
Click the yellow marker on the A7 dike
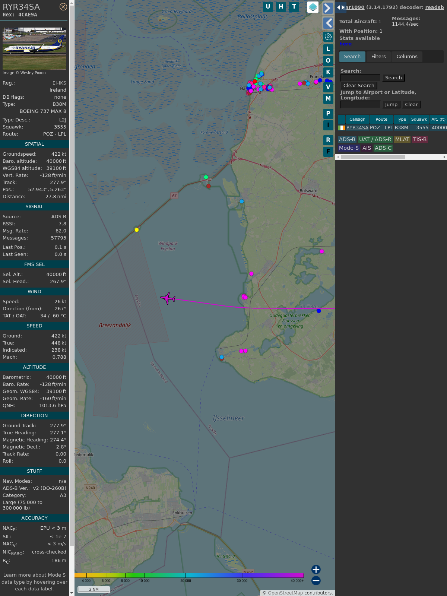pos(137,230)
